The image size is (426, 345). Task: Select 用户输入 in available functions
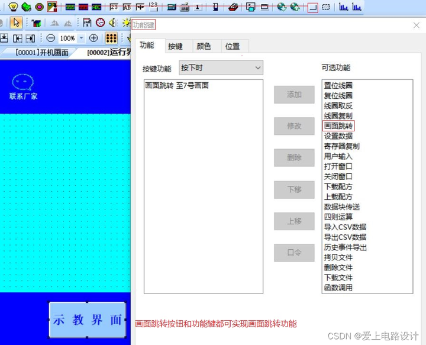click(x=338, y=156)
